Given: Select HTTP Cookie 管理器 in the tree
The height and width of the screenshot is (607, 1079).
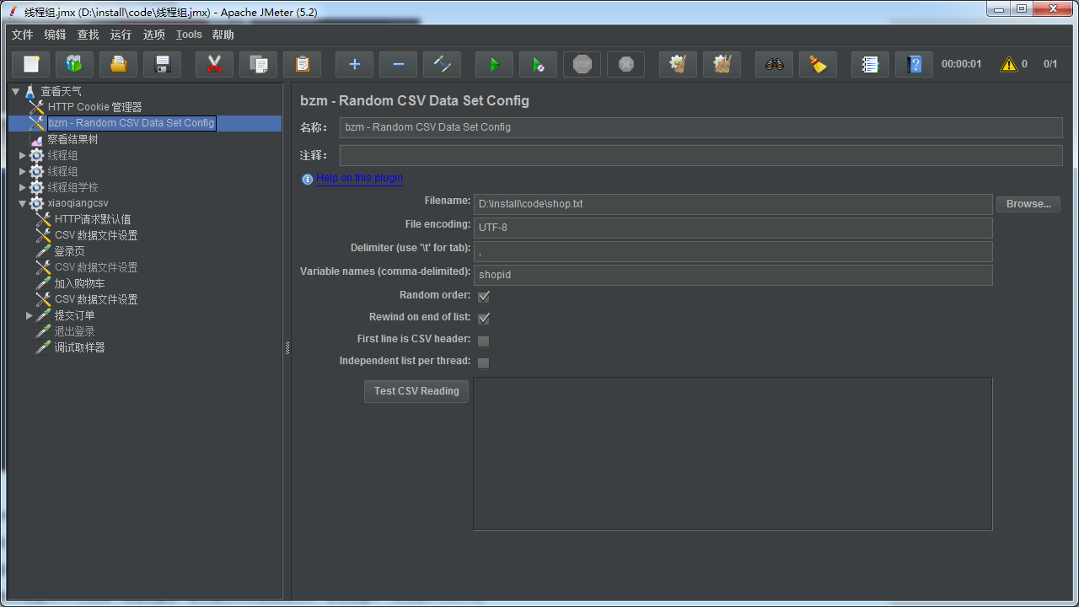Looking at the screenshot, I should pyautogui.click(x=94, y=107).
